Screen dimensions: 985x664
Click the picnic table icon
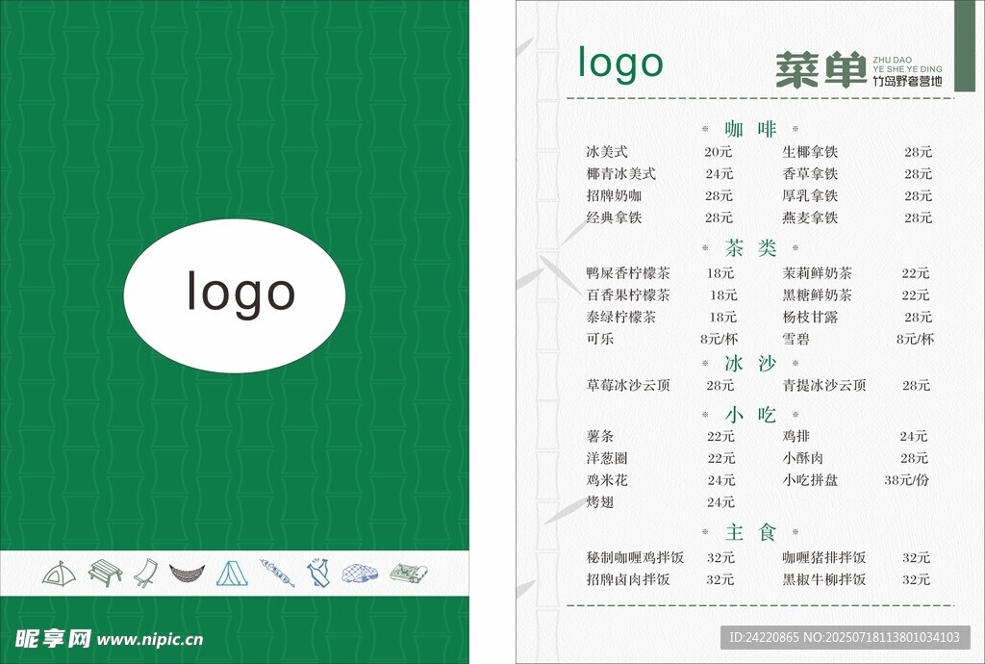point(105,573)
